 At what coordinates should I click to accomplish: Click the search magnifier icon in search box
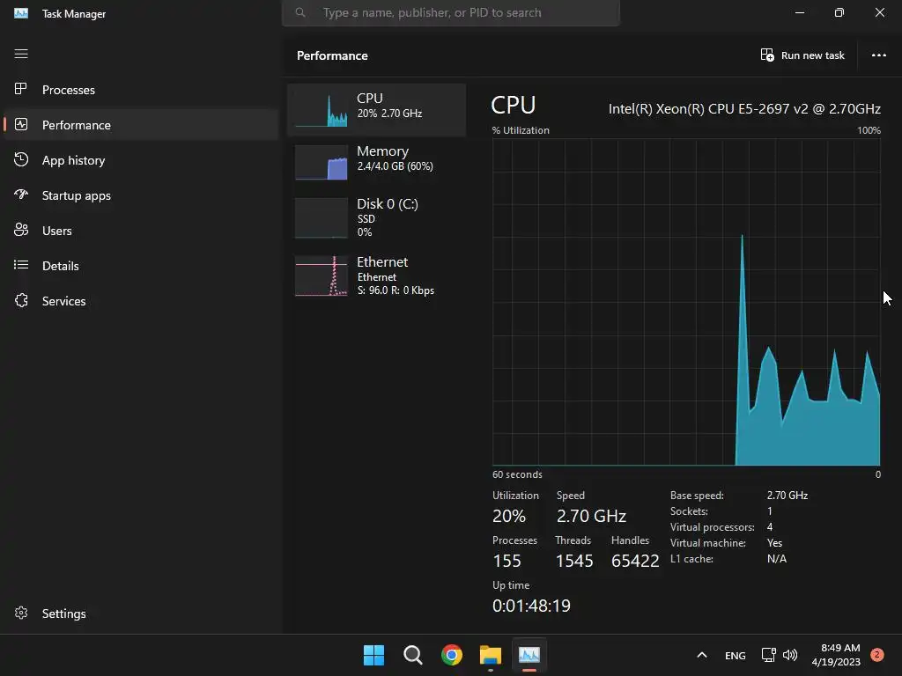300,12
